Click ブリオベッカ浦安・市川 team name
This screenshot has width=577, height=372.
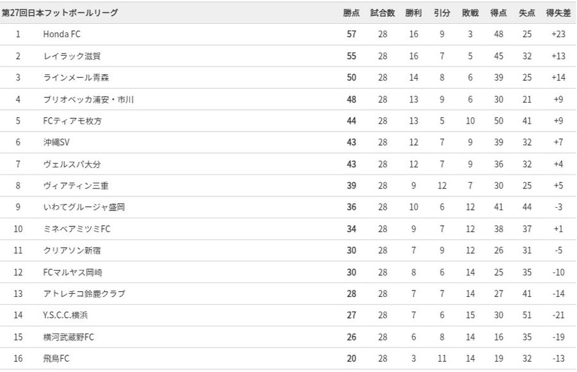88,99
